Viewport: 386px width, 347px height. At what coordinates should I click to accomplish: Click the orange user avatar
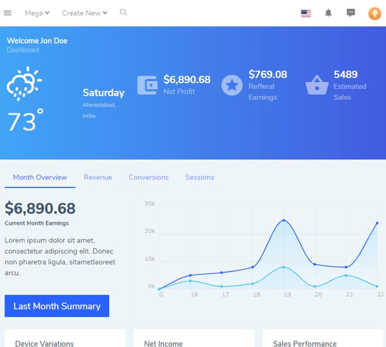(x=374, y=13)
